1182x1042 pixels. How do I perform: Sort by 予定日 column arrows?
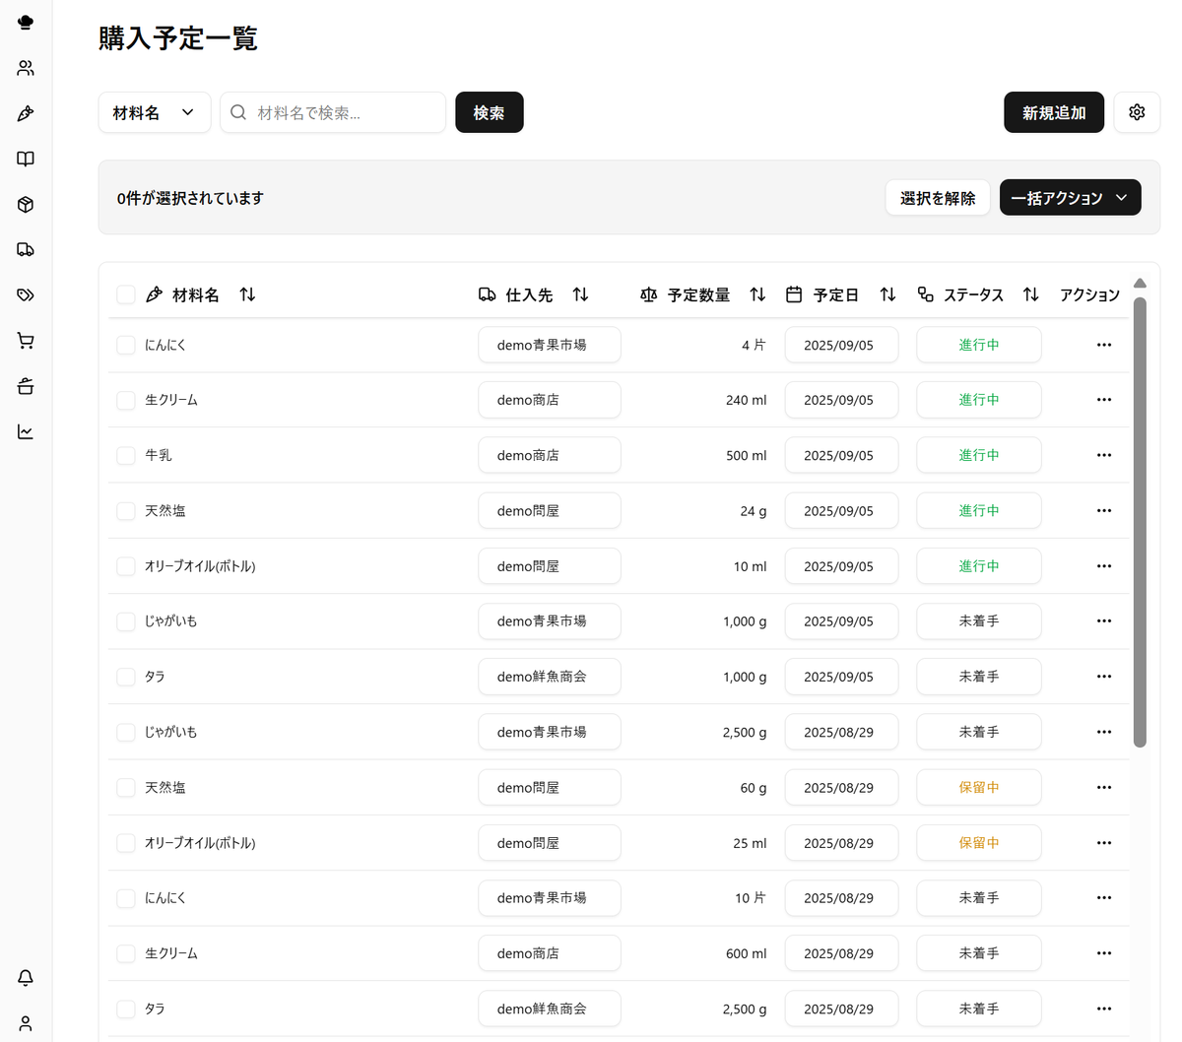point(887,294)
